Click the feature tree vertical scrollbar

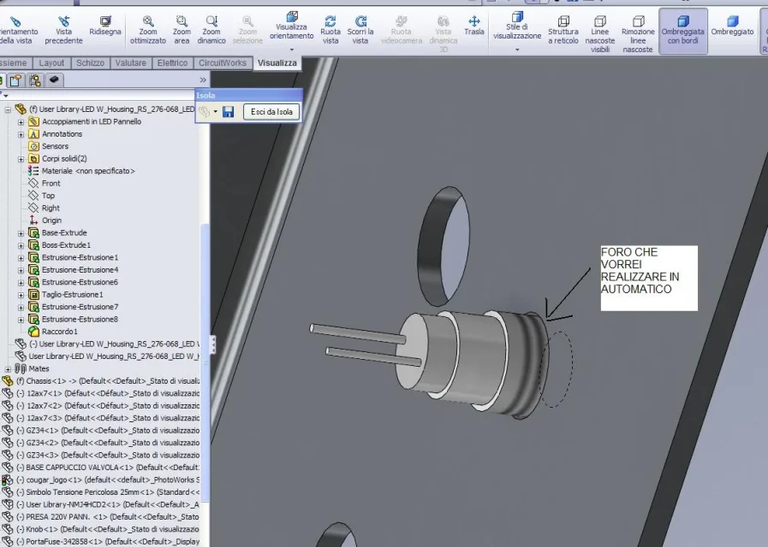(205, 362)
